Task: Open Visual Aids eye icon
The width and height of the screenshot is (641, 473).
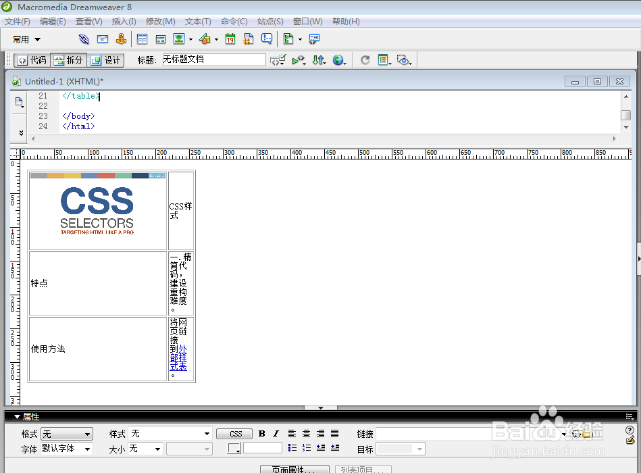Action: click(x=404, y=61)
